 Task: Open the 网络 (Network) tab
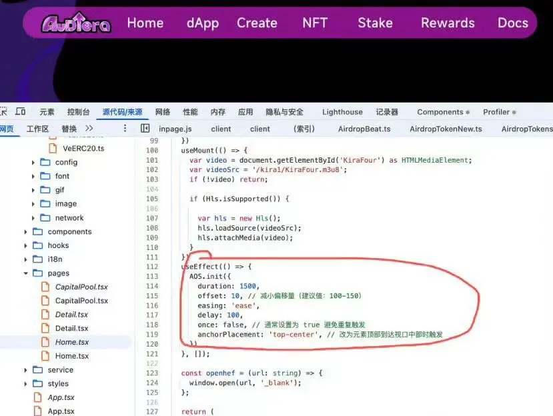pos(163,112)
